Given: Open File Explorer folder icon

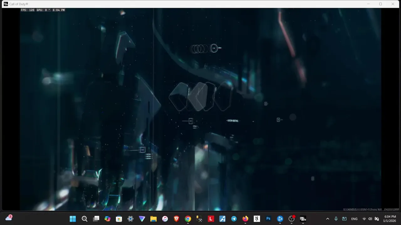Looking at the screenshot, I should 154,219.
